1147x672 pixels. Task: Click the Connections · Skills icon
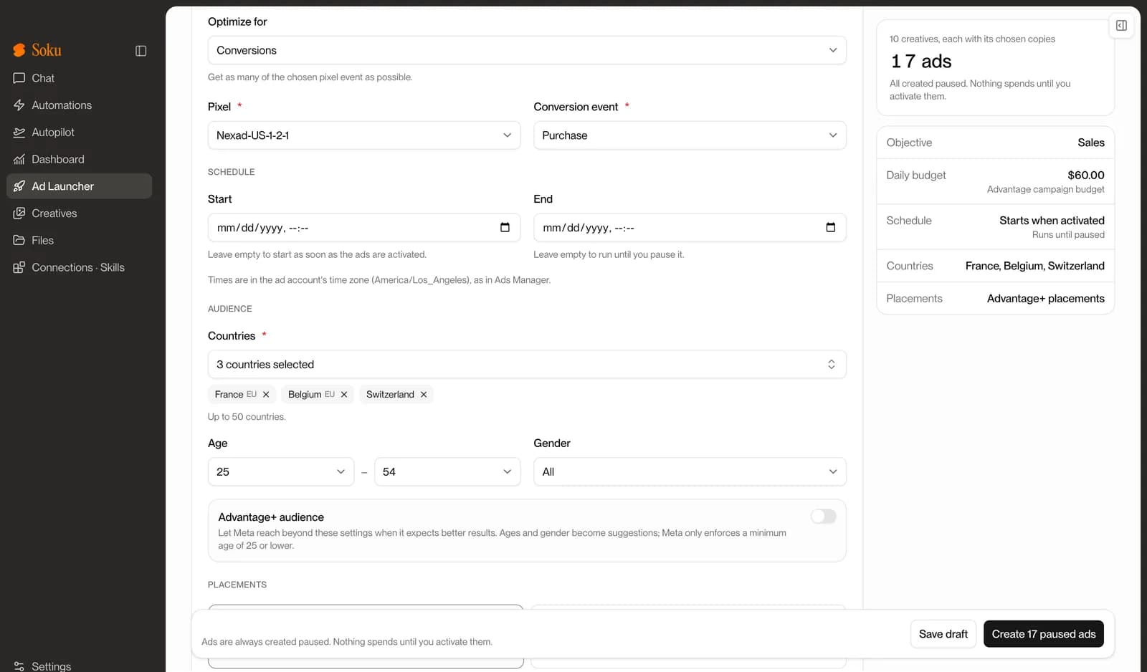point(19,267)
